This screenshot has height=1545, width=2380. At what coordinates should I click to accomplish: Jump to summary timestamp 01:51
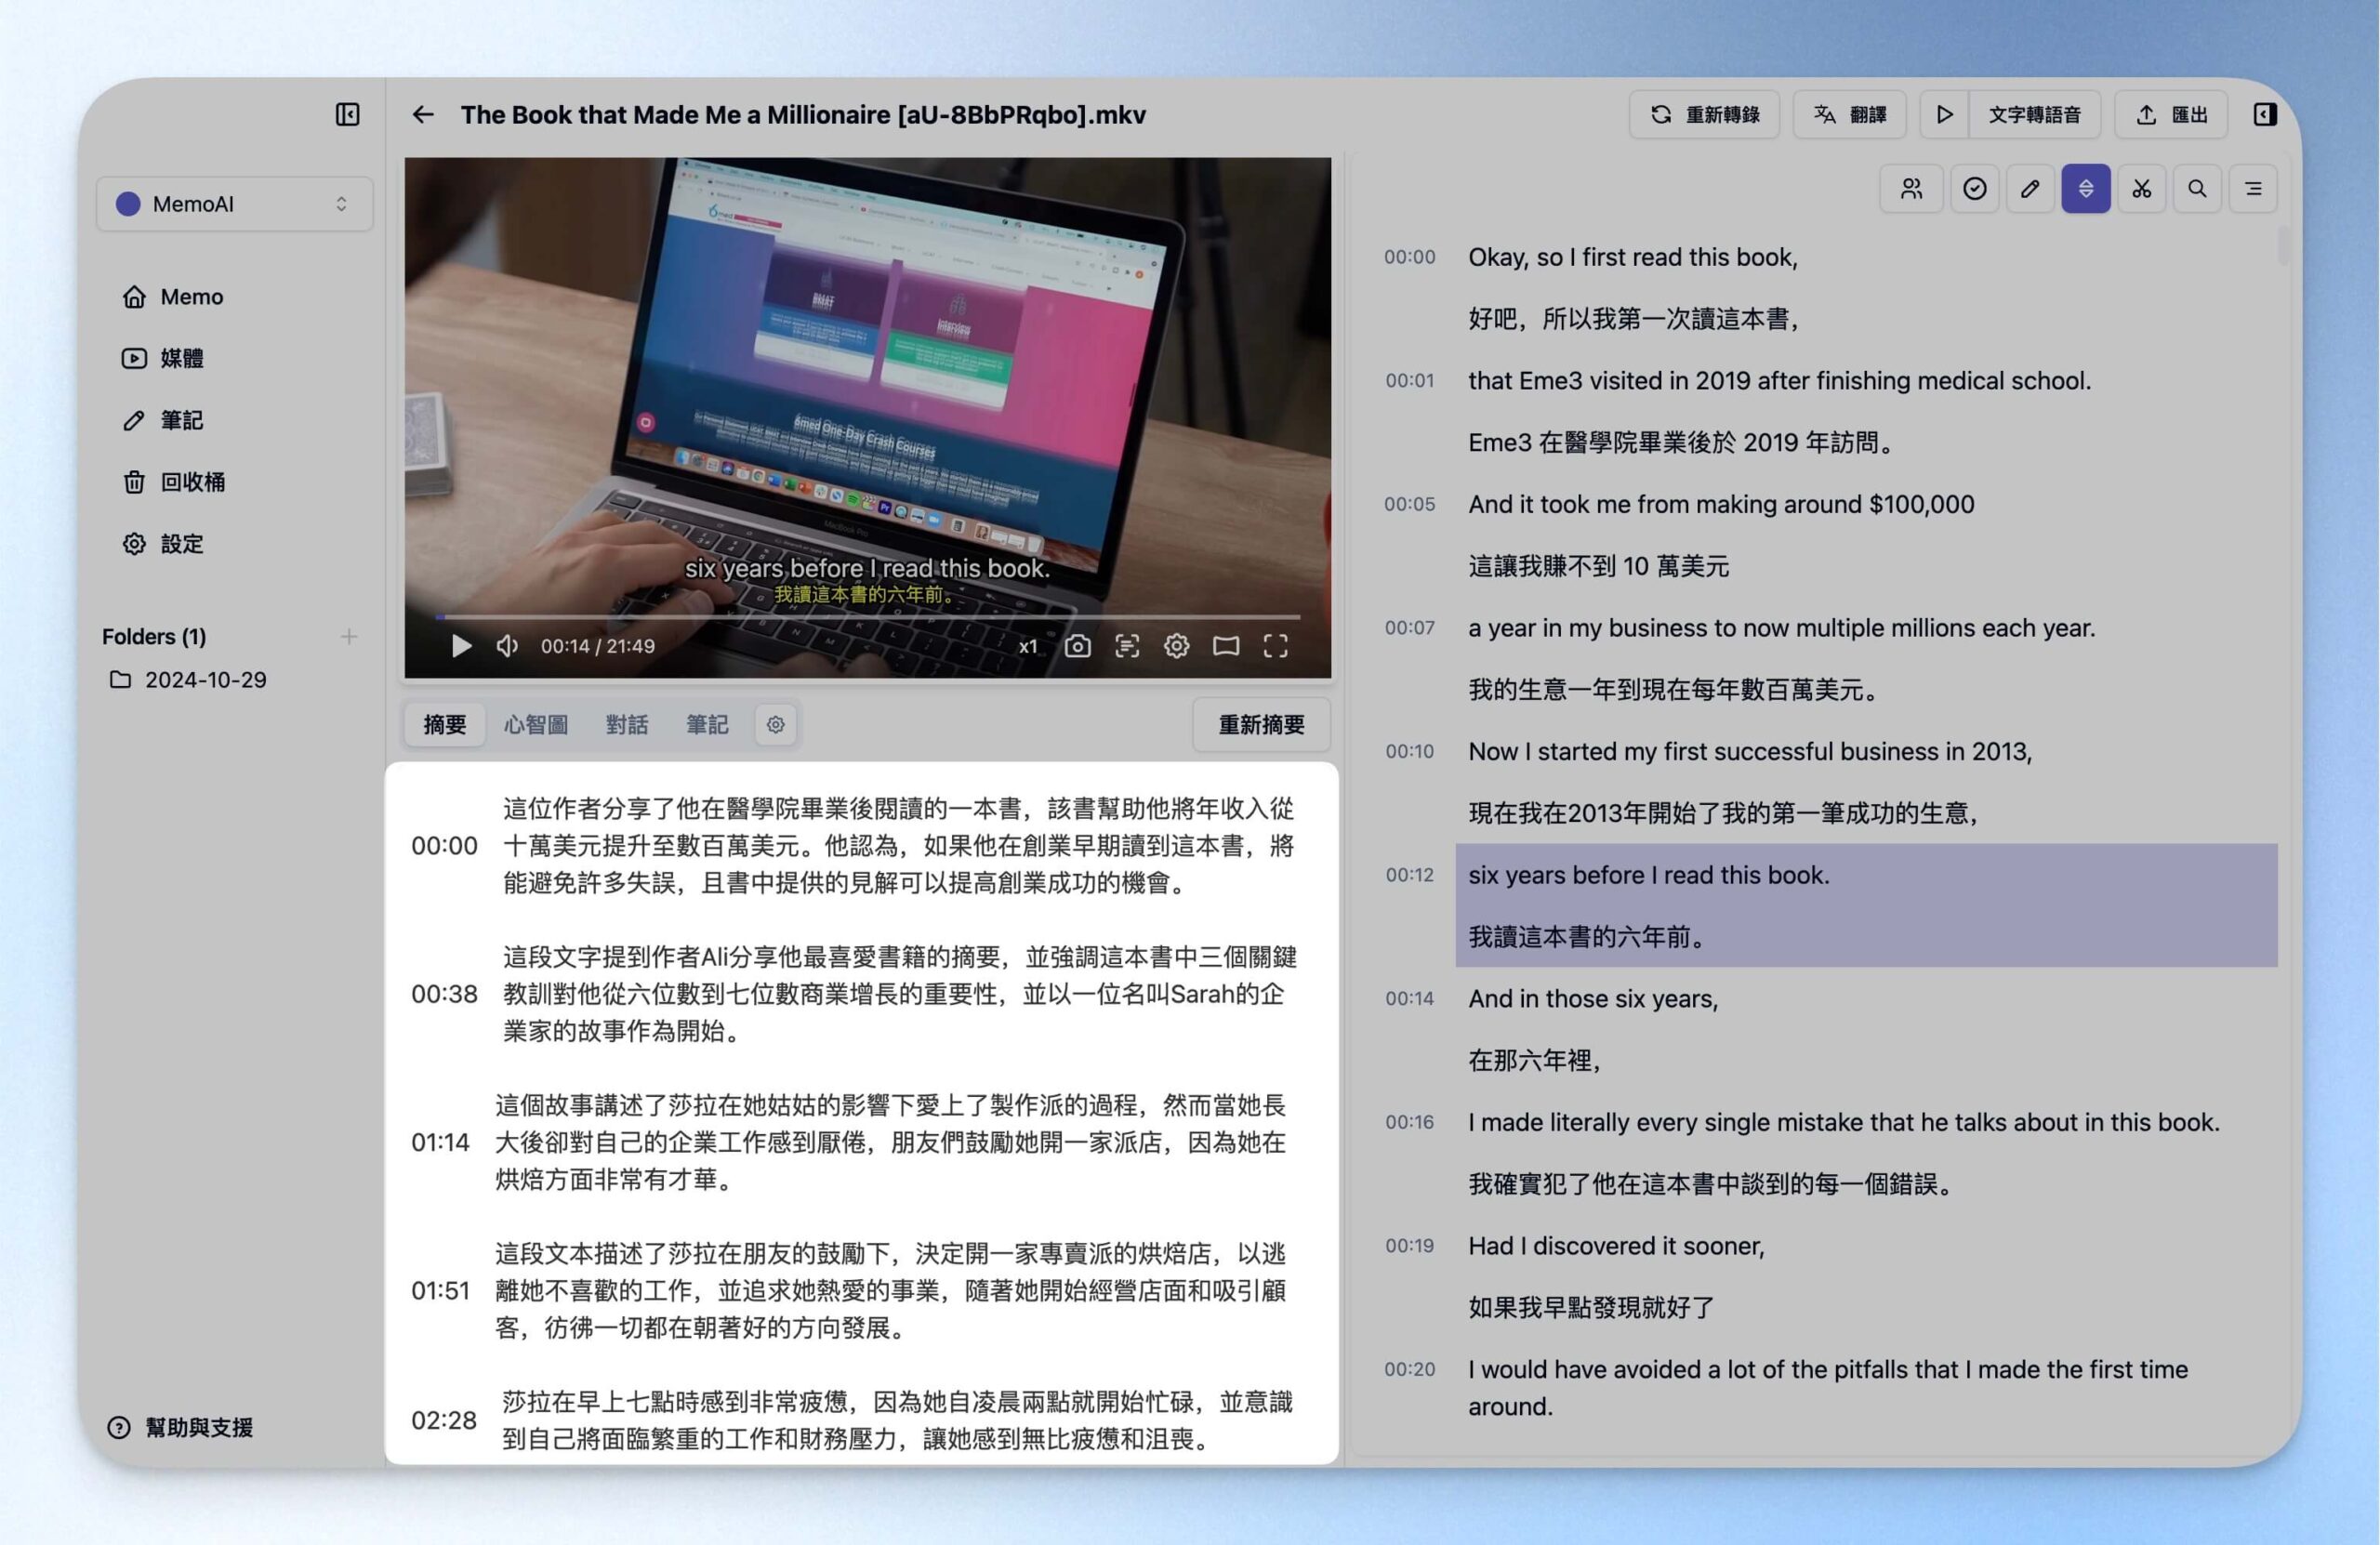(440, 1290)
